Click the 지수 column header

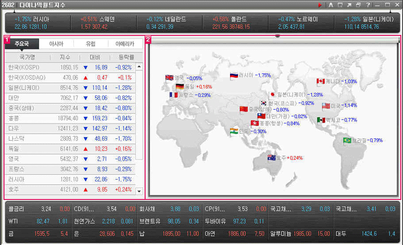[x=65, y=57]
